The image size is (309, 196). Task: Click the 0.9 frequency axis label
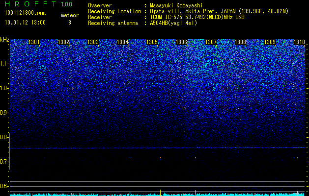point(4,113)
